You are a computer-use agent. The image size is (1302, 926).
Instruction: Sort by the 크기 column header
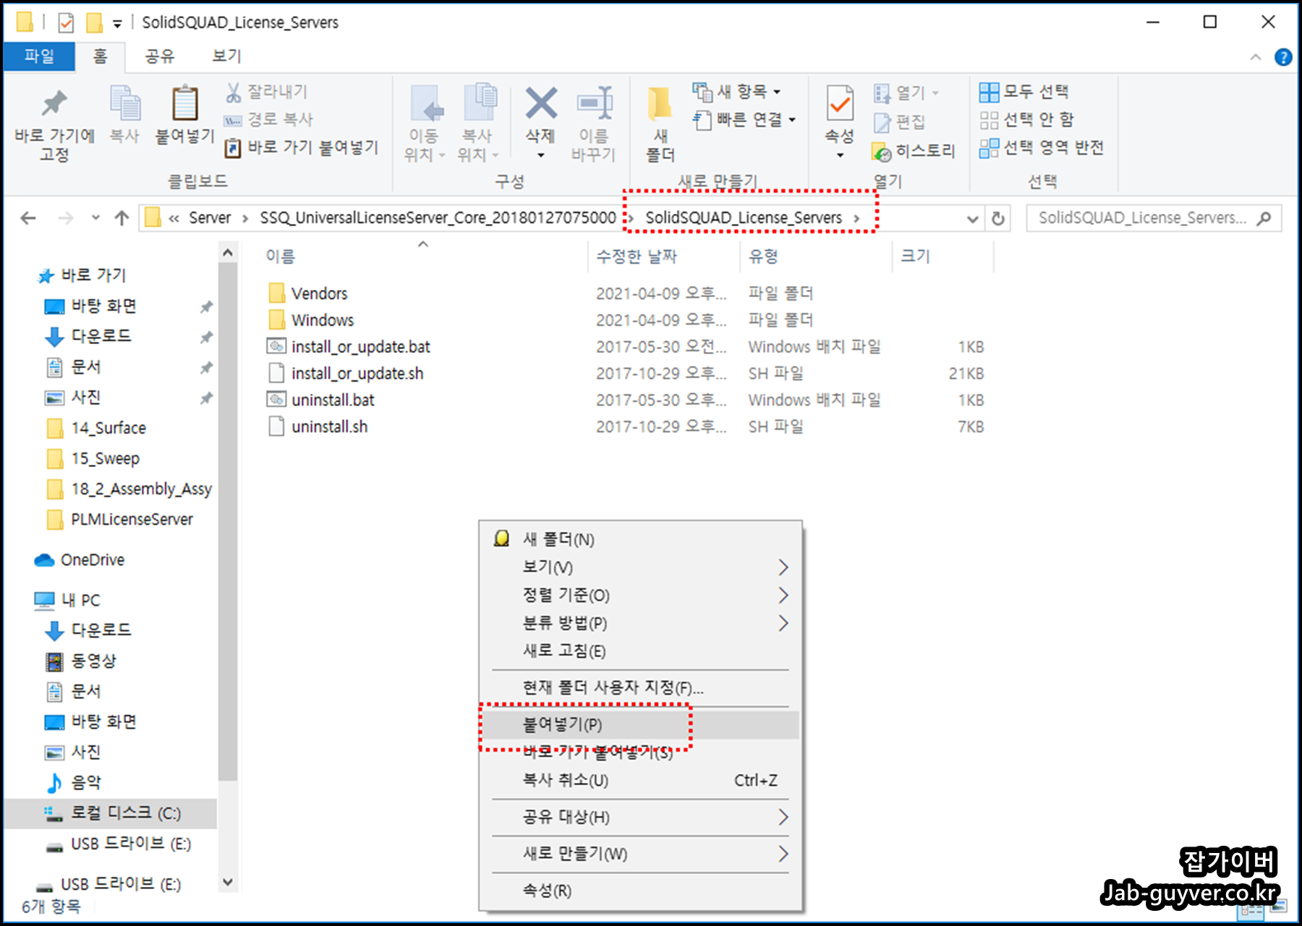click(916, 256)
